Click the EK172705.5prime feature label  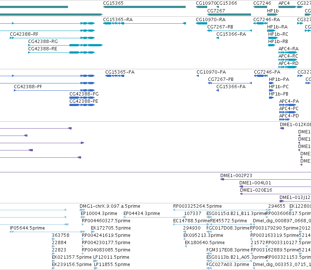(x=111, y=228)
